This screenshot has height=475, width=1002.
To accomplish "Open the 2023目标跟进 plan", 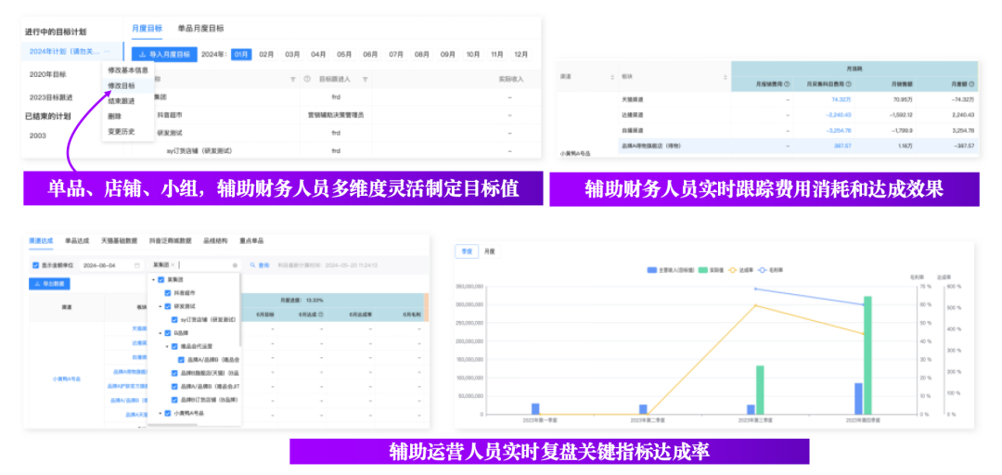I will [x=51, y=97].
